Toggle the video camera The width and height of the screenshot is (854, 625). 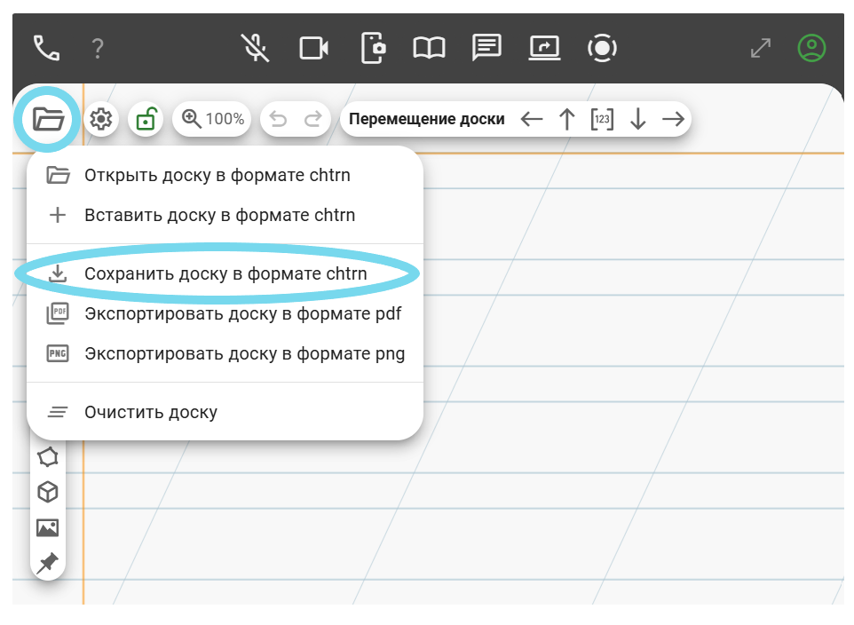(x=313, y=48)
